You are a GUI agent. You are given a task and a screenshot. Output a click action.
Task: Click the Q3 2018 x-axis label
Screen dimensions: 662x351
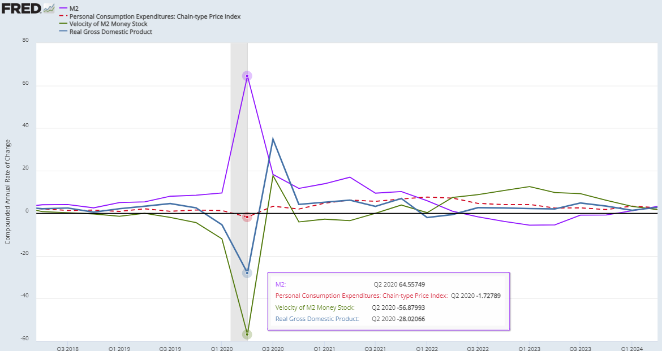pos(67,348)
